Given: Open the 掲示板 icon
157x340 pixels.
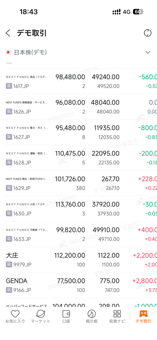Looking at the screenshot, I should tap(92, 313).
